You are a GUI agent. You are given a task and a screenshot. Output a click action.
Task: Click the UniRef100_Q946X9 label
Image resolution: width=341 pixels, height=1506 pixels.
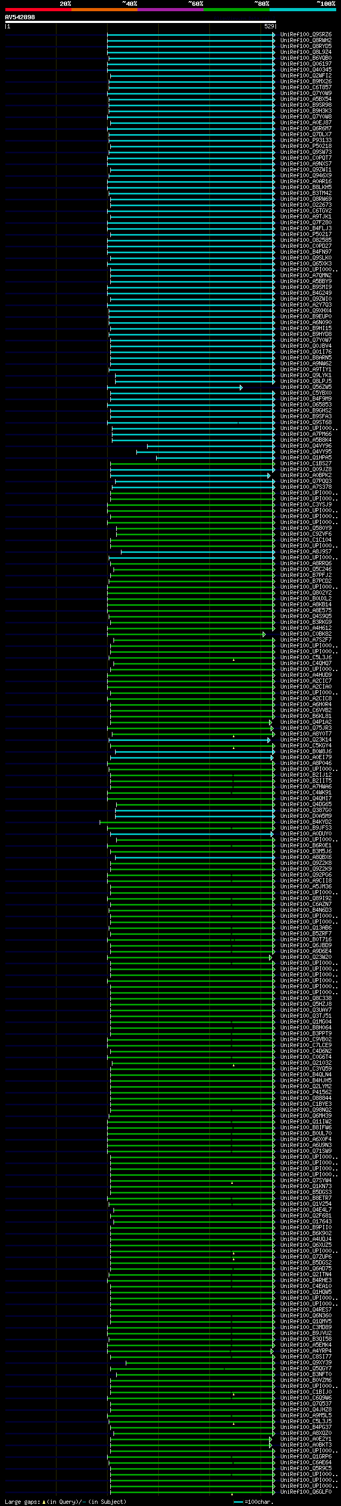305,175
